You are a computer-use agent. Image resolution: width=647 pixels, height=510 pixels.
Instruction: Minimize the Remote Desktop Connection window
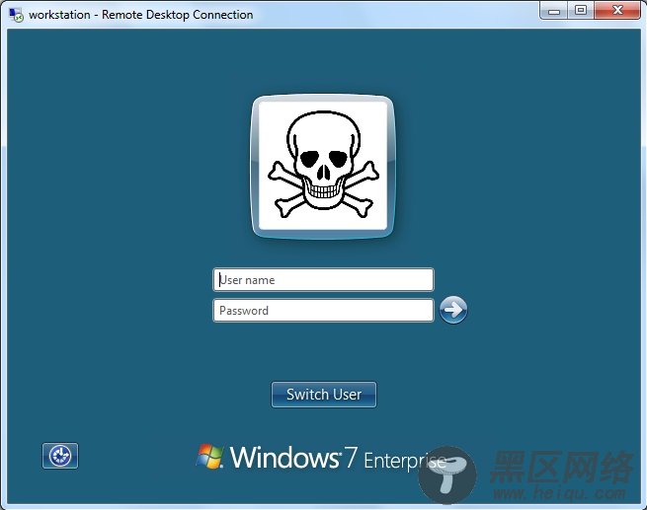[x=554, y=11]
